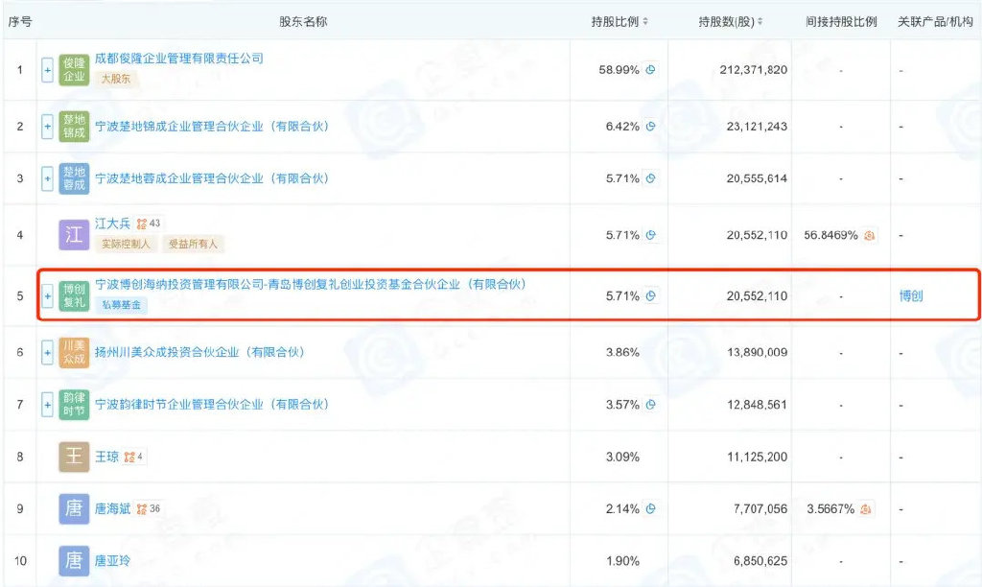Open related-companies badge 43 beside 江大兵
Viewport: 982px width, 587px height.
click(x=149, y=223)
